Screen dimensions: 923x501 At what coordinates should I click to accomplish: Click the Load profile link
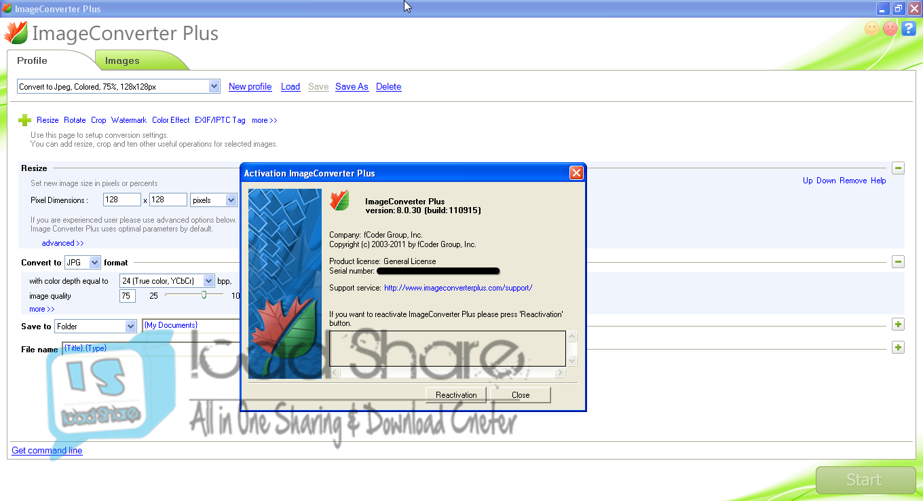[290, 86]
